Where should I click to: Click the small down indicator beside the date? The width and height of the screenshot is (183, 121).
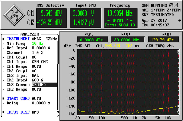click(180, 21)
